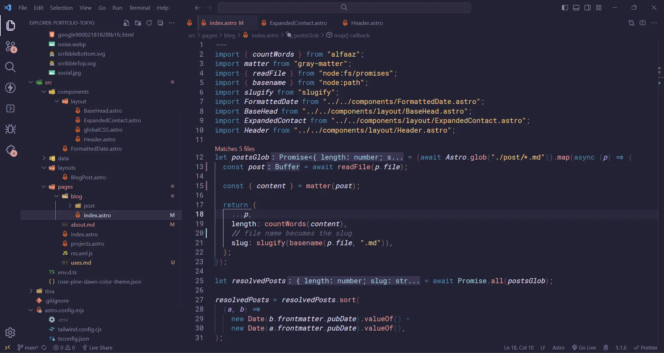Toggle the bottom panel layout button
664x353 pixels.
tap(576, 8)
